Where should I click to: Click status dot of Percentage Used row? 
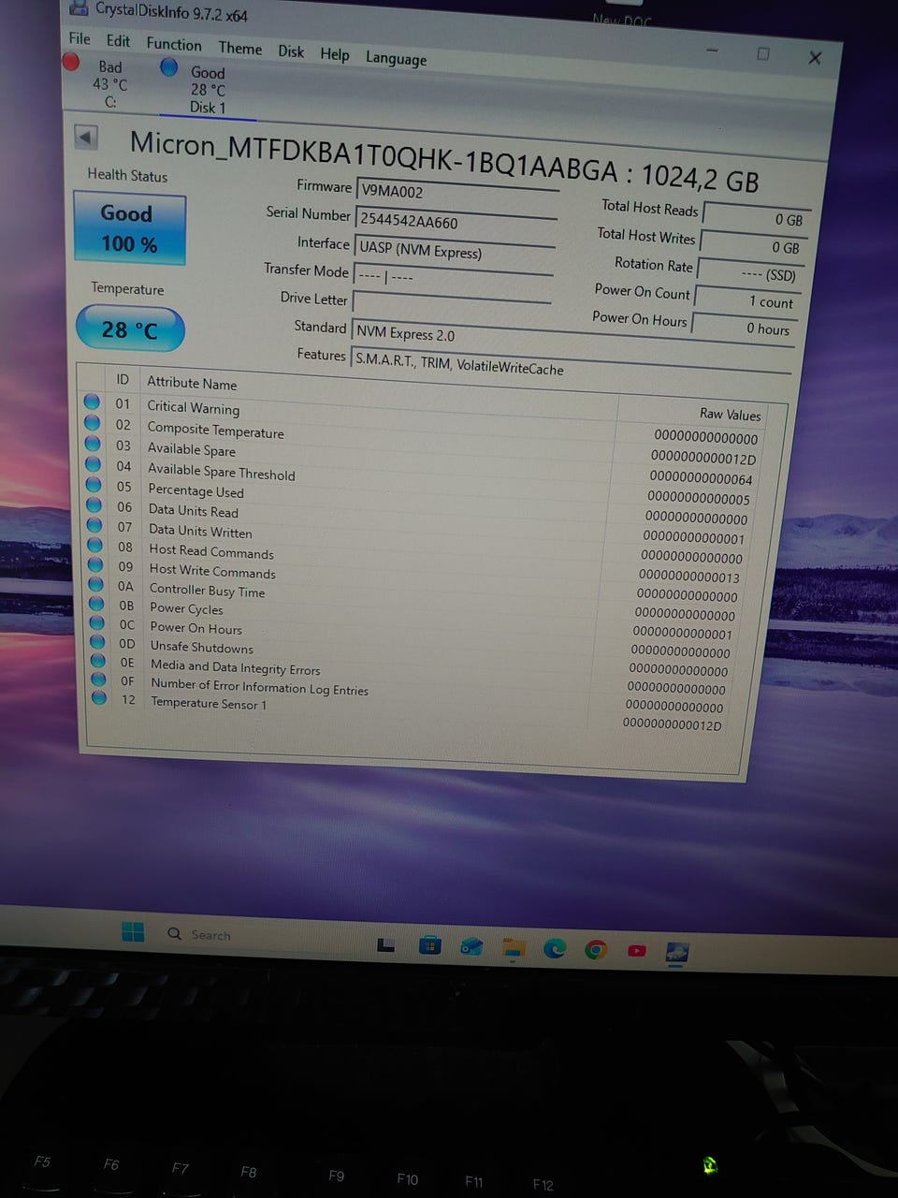tap(94, 485)
